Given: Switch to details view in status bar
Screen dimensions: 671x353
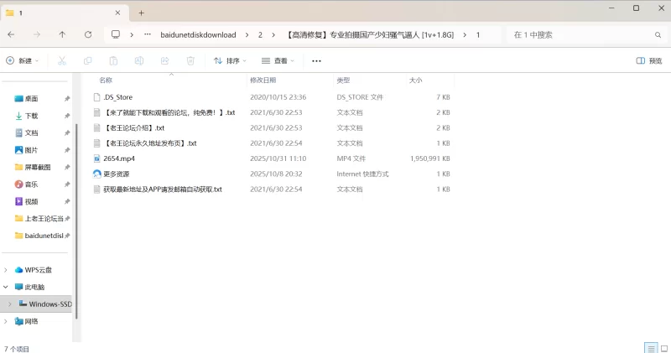Looking at the screenshot, I should click(x=650, y=347).
